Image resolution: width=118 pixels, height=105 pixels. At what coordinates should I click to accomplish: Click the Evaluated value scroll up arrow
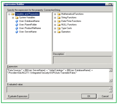[x=111, y=88]
